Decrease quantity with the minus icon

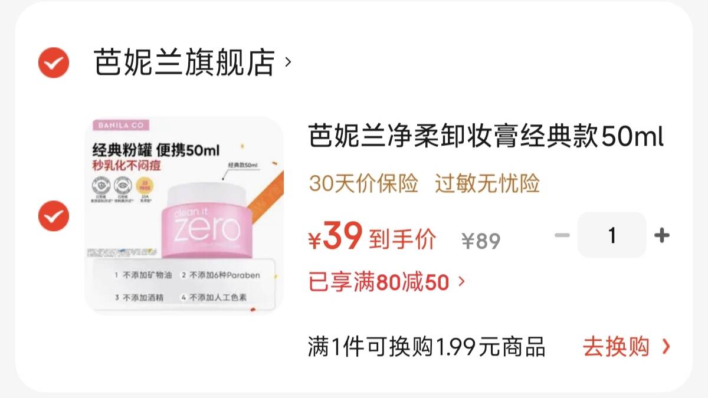(x=562, y=235)
